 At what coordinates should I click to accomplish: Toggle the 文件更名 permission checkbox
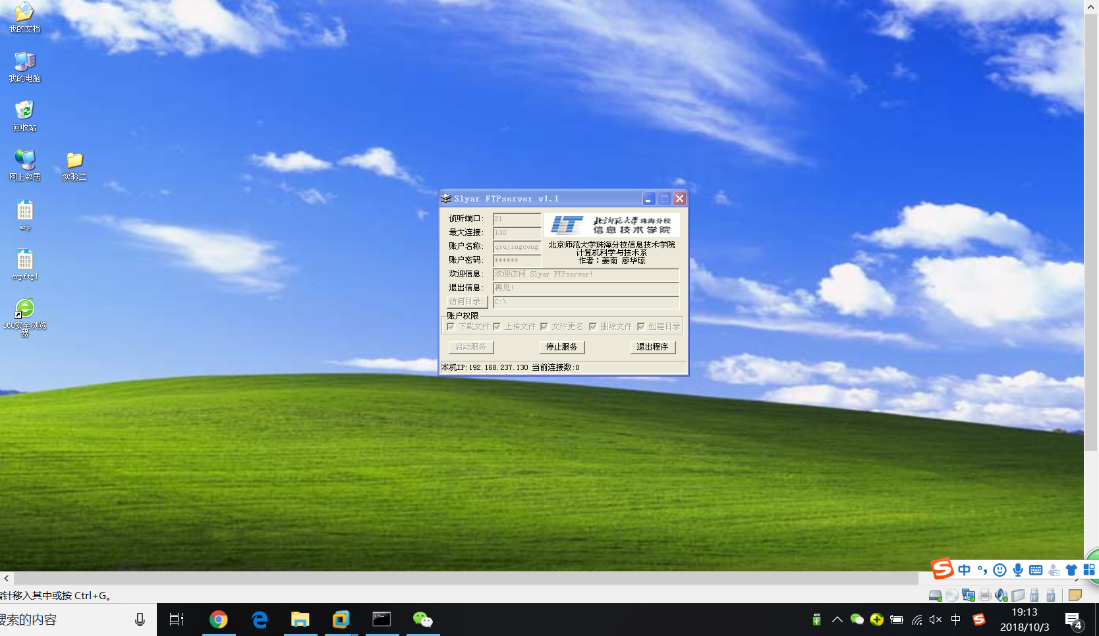click(x=544, y=327)
